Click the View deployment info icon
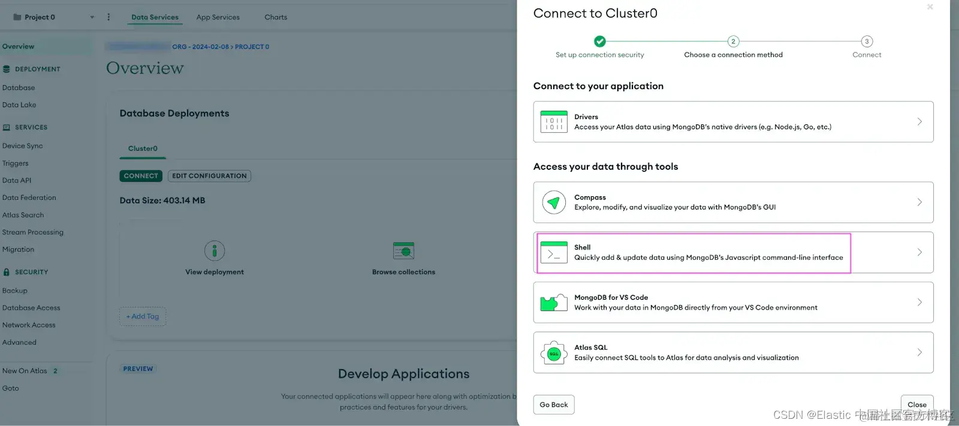Image resolution: width=959 pixels, height=426 pixels. [215, 251]
